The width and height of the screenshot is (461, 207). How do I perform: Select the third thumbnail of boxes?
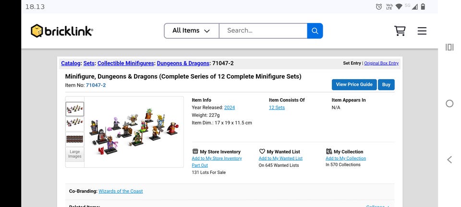[75, 139]
